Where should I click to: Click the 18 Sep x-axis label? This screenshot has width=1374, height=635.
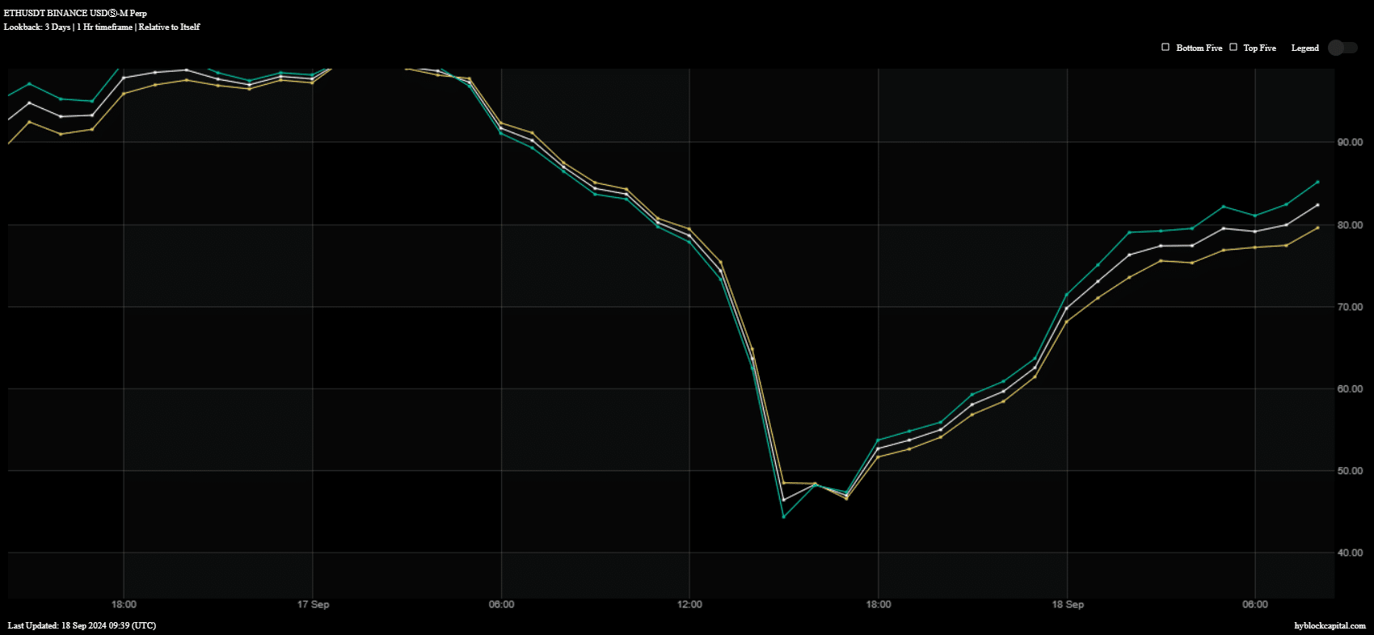pyautogui.click(x=1068, y=604)
